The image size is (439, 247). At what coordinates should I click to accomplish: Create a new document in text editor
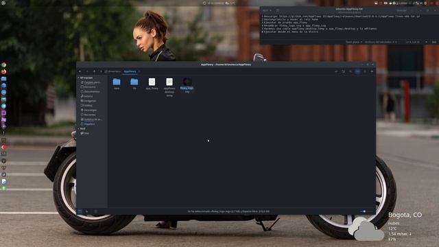pos(277,10)
